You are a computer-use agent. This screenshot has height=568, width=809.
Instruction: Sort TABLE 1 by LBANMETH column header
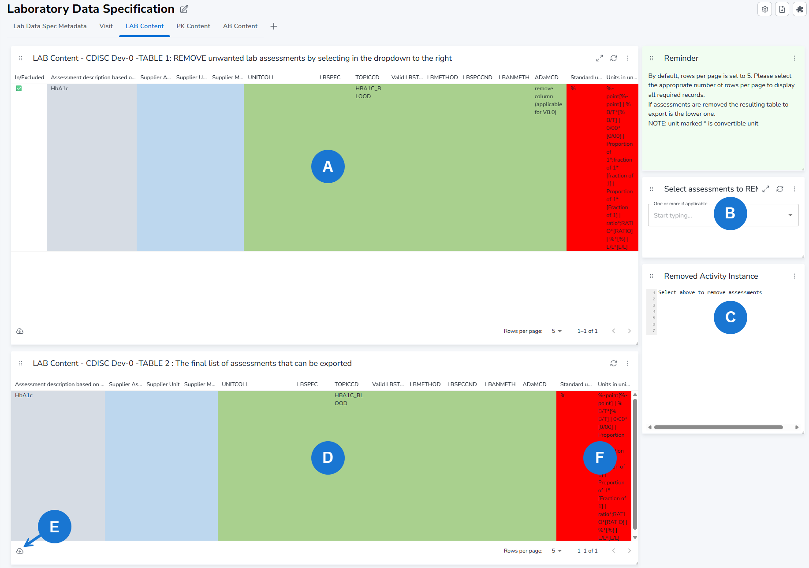click(x=514, y=77)
